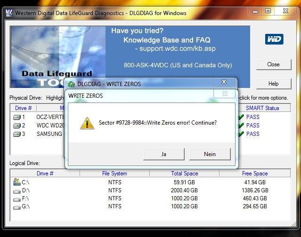The image size is (301, 237).
Task: Click 1386.26 GB free space value
Action: pyautogui.click(x=255, y=190)
